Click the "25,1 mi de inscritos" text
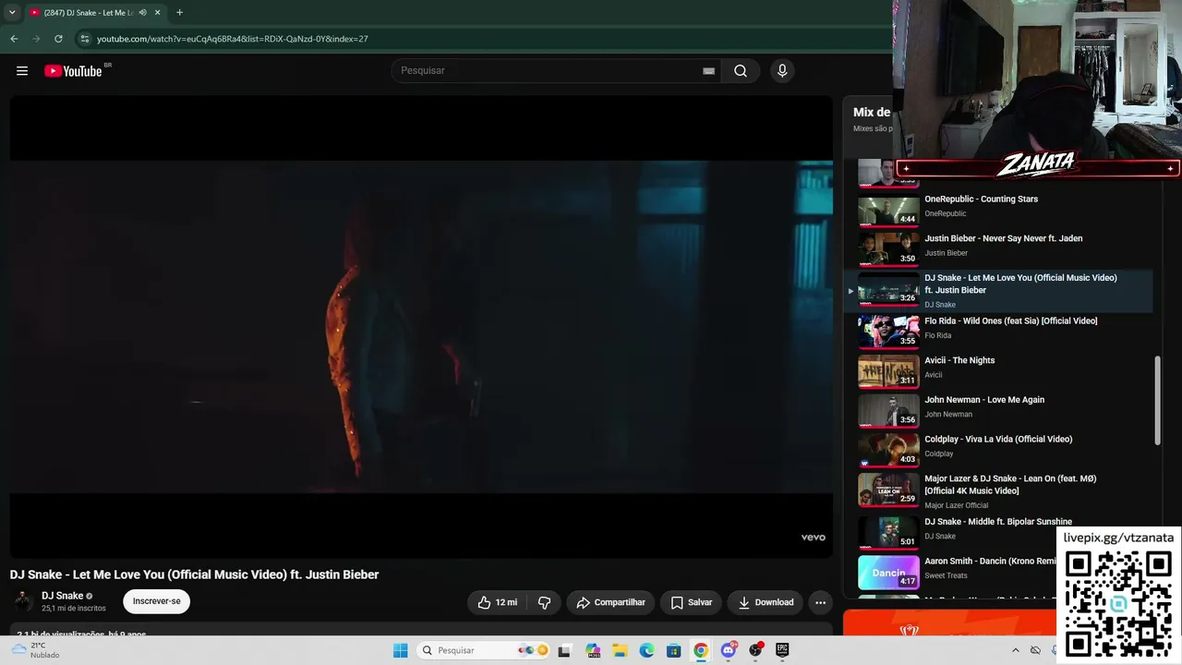This screenshot has height=665, width=1182. [74, 609]
